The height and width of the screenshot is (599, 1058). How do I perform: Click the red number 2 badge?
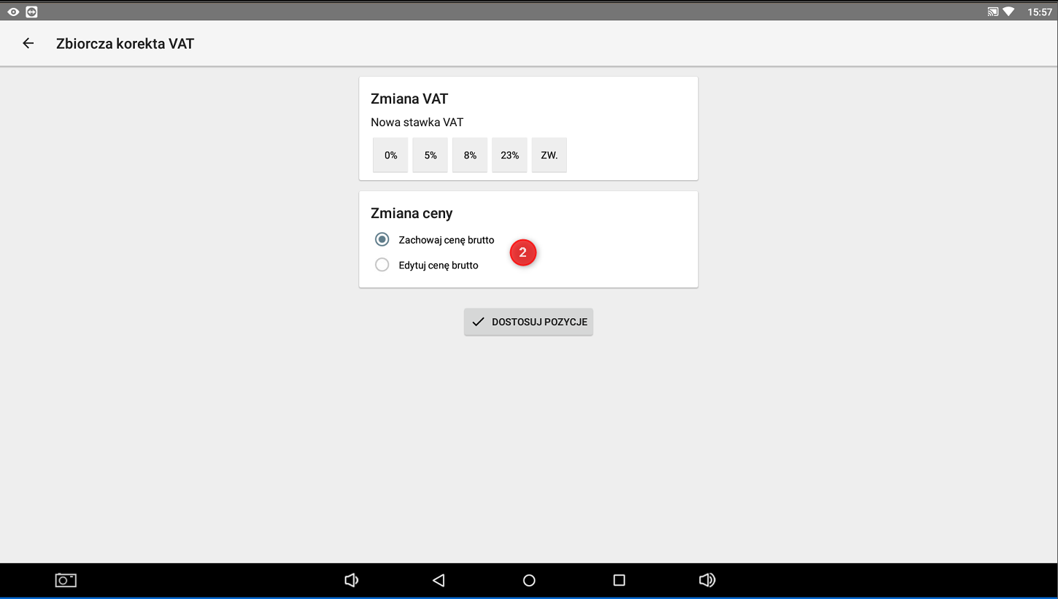coord(522,252)
